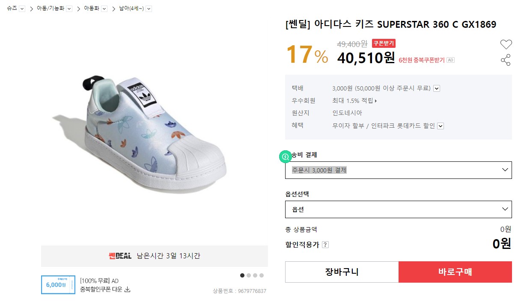Select the first image carousel dot
This screenshot has width=518, height=304.
242,275
